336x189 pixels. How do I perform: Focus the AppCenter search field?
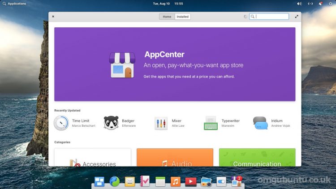(x=269, y=17)
